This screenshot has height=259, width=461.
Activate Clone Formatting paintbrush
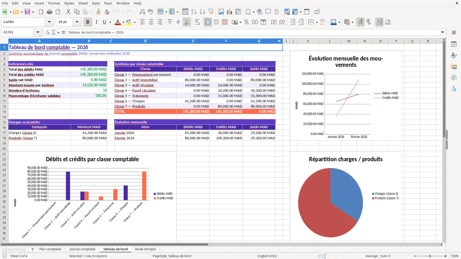[98, 12]
